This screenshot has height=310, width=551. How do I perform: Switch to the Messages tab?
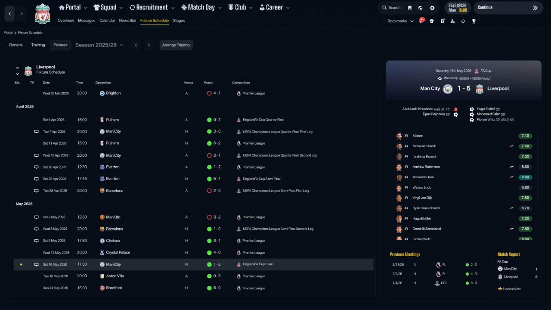point(87,21)
